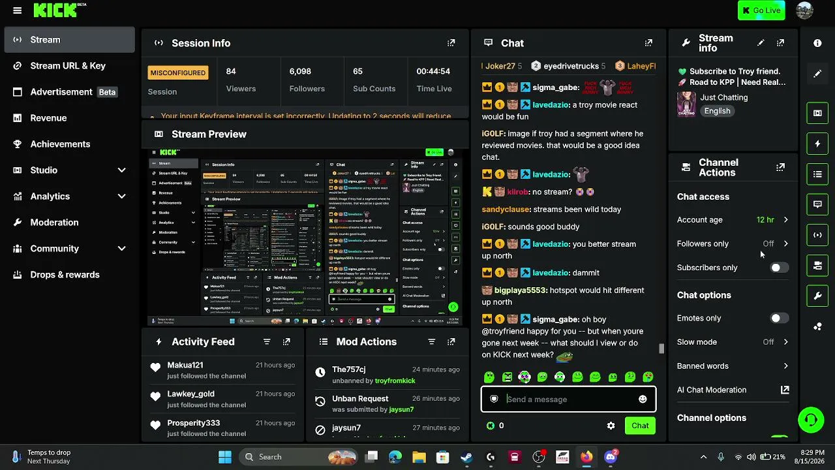The height and width of the screenshot is (470, 835).
Task: Click the three-dots icon in right rail
Action: pos(817,326)
